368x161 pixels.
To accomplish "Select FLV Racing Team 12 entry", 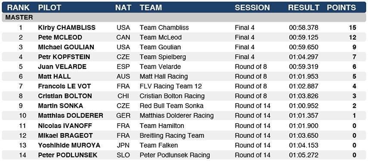I will click(170, 87).
